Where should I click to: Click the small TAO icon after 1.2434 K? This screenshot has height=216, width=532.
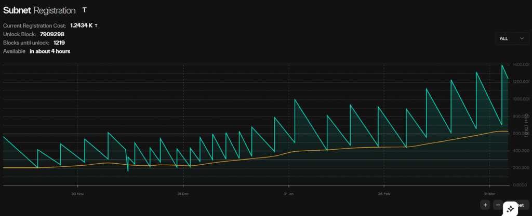click(x=96, y=25)
